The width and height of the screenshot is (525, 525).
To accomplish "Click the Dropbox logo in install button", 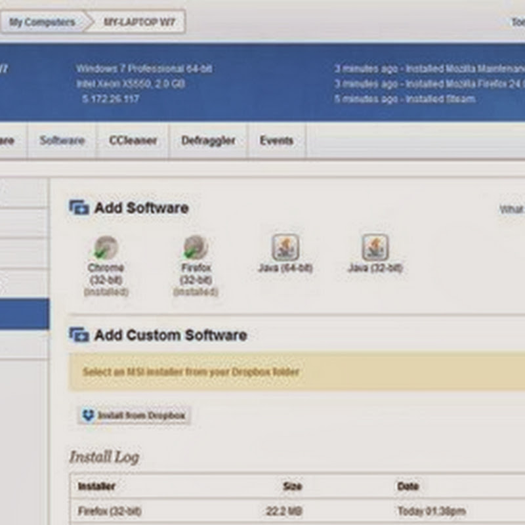I will (x=89, y=415).
